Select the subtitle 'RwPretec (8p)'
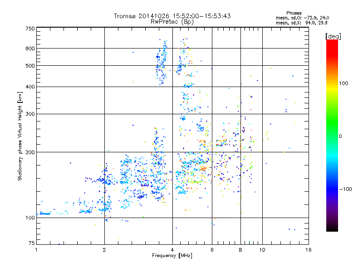The height and width of the screenshot is (272, 363). tap(172, 22)
